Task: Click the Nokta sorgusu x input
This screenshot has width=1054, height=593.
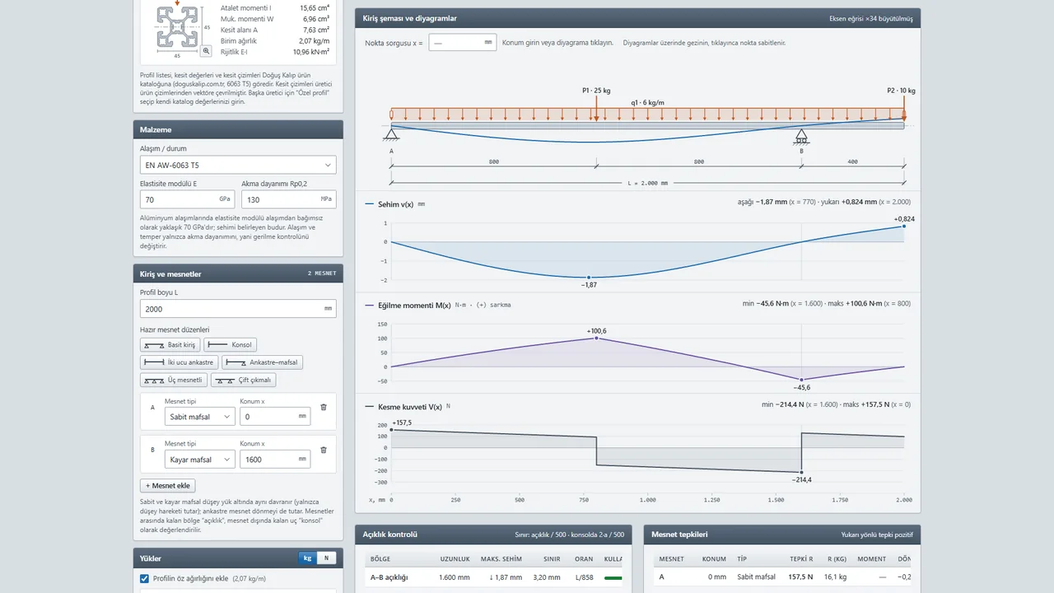Action: [462, 42]
